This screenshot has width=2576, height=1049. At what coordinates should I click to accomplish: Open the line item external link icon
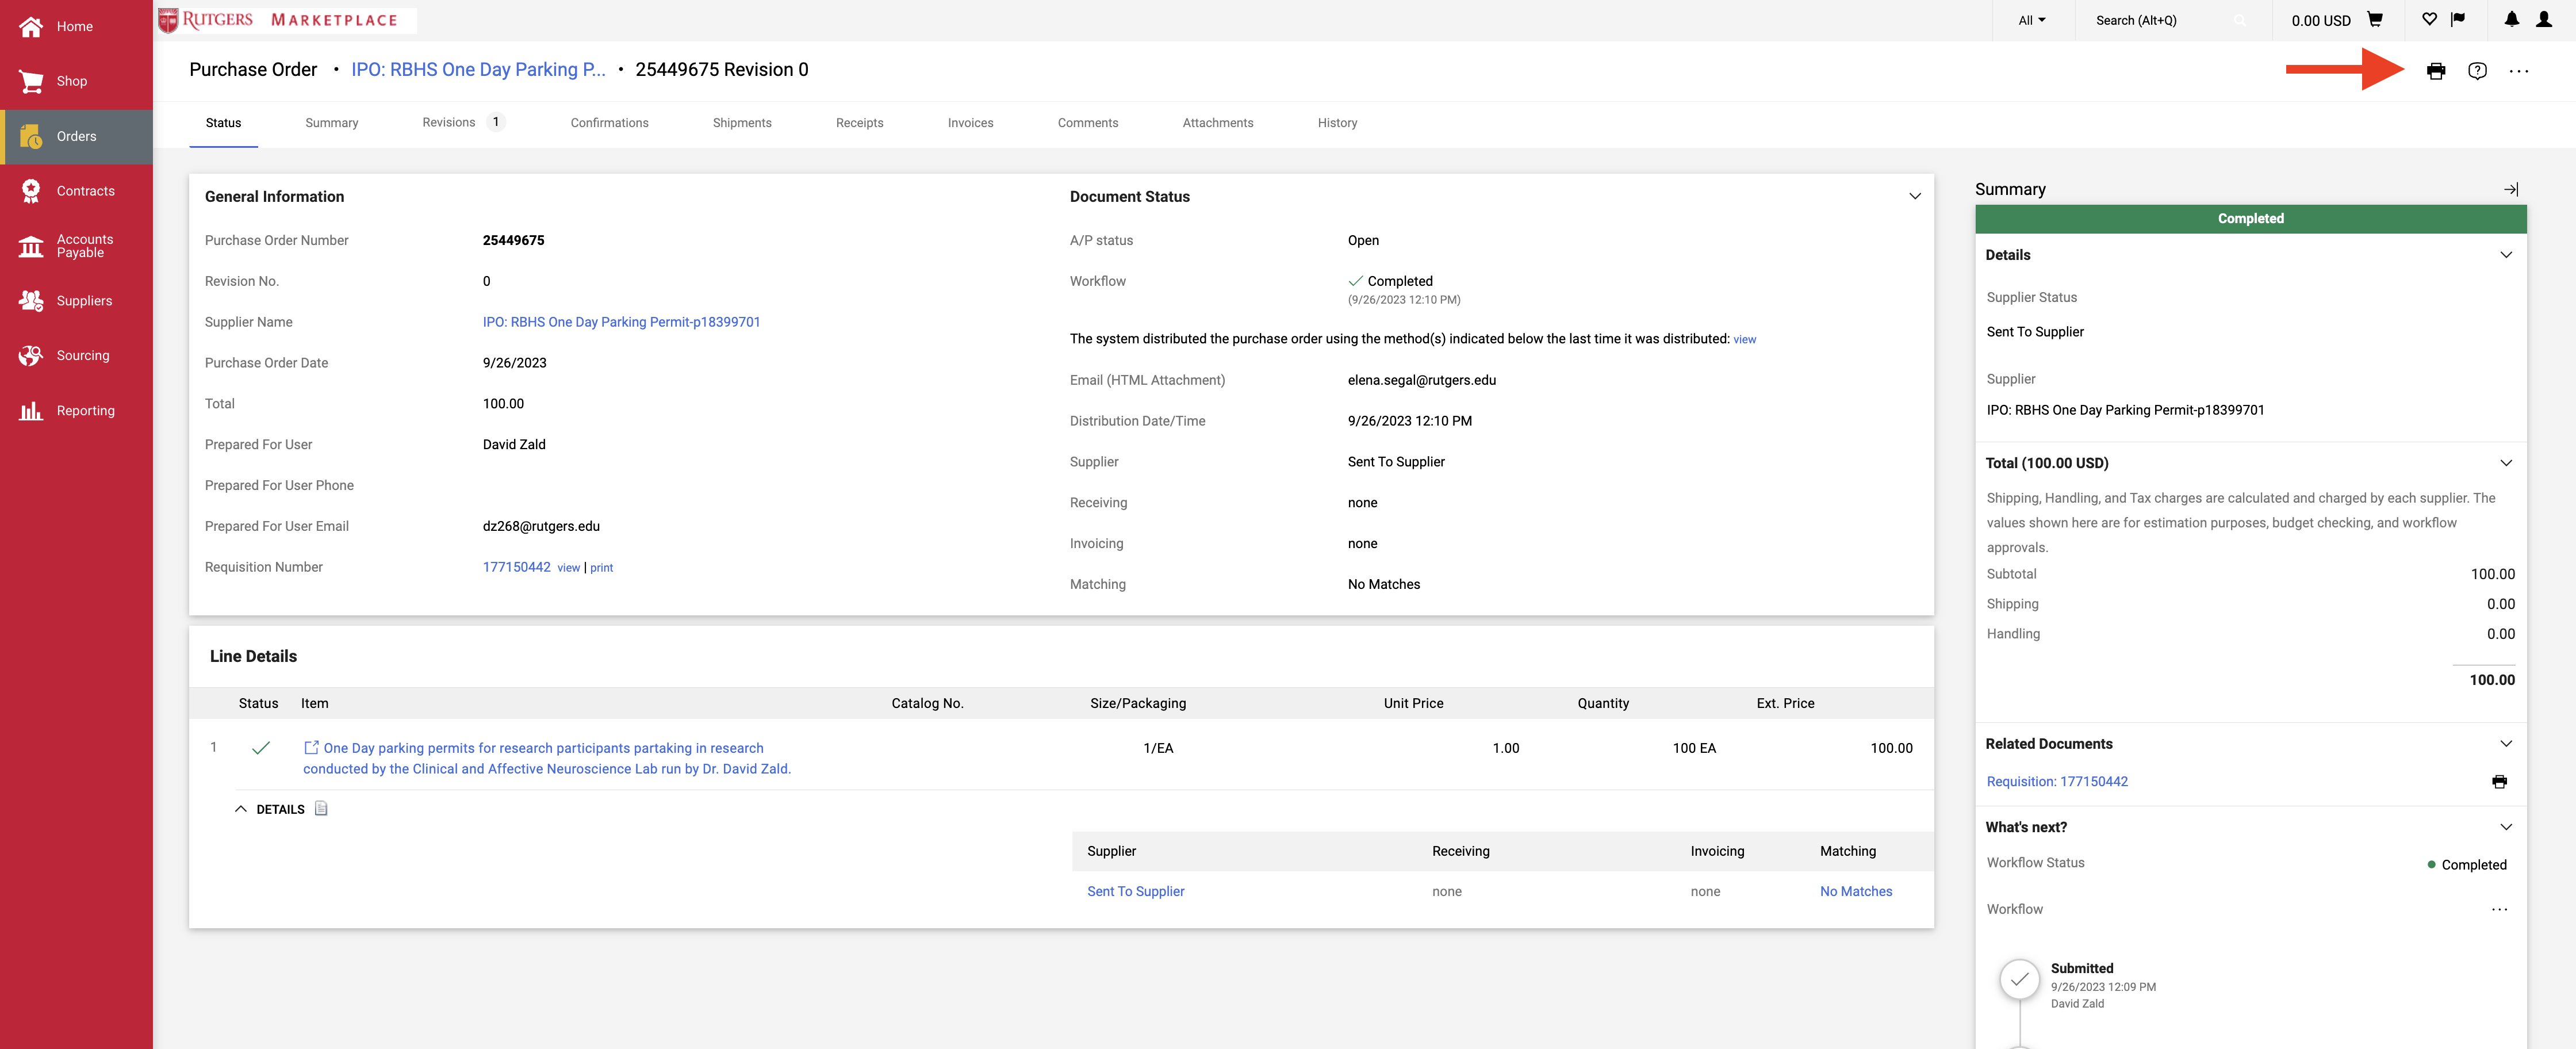pos(311,748)
